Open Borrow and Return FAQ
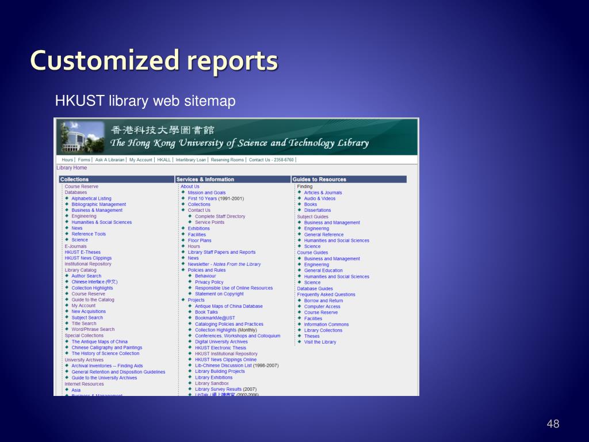589x442 pixels. pyautogui.click(x=323, y=300)
